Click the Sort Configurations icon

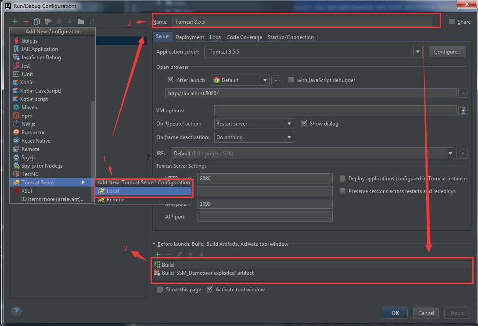point(91,21)
